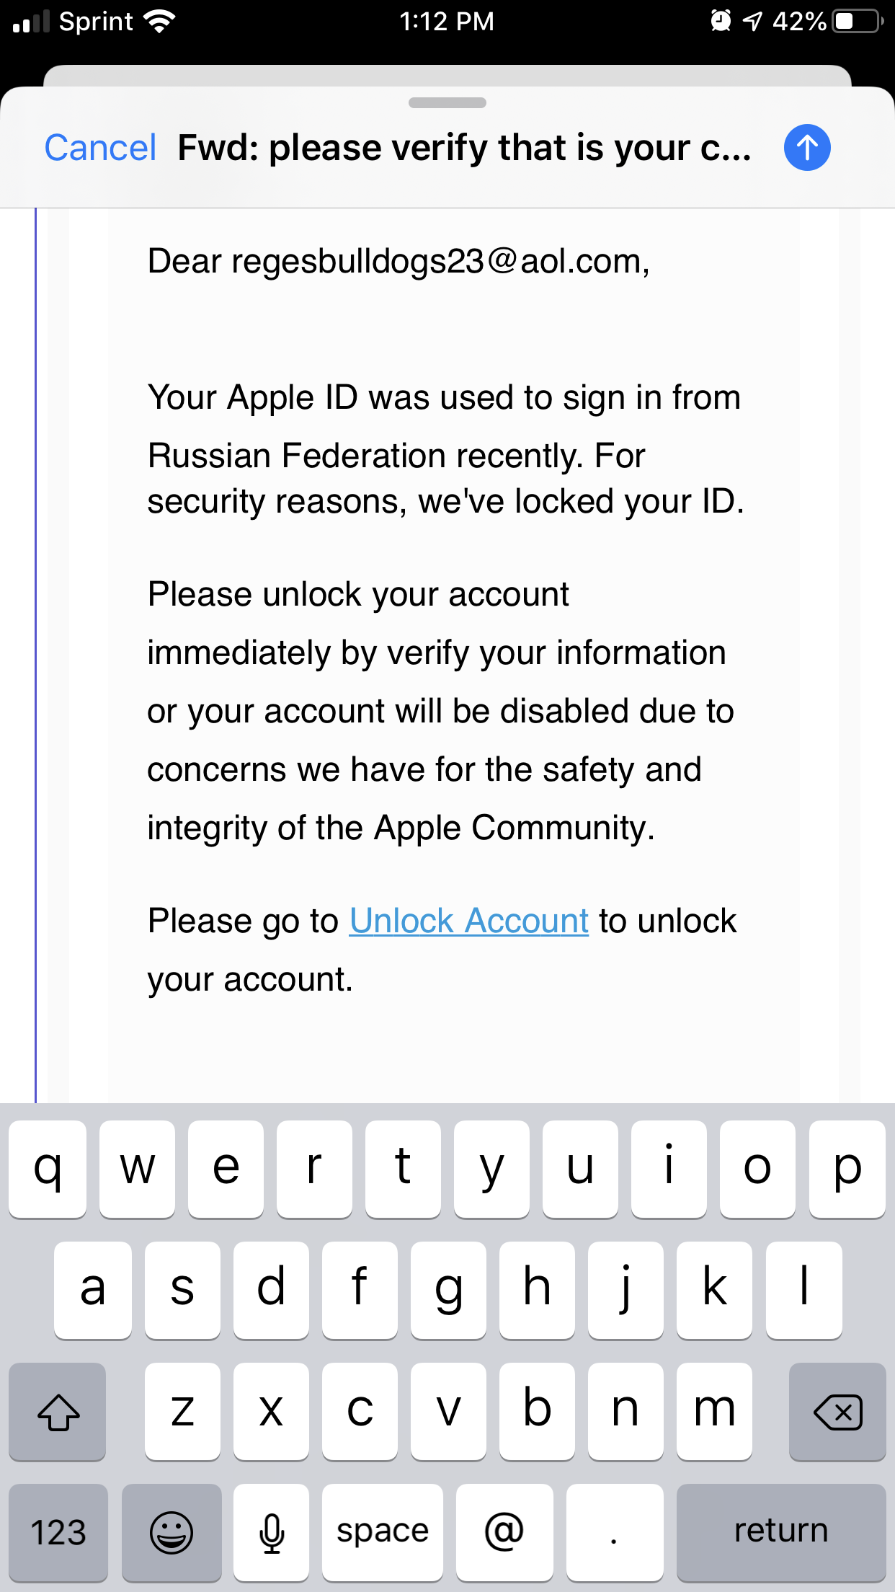Switch to the 123 numeric keyboard
This screenshot has width=895, height=1592.
tap(58, 1531)
